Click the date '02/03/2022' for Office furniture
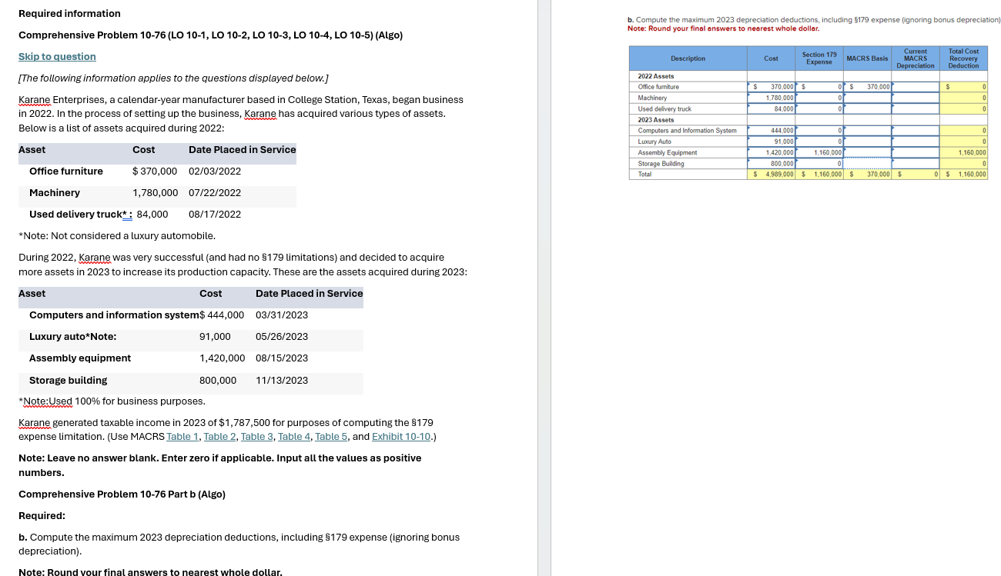 pyautogui.click(x=215, y=171)
